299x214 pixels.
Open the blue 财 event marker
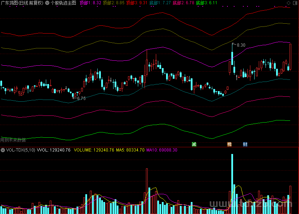[x=245, y=144]
